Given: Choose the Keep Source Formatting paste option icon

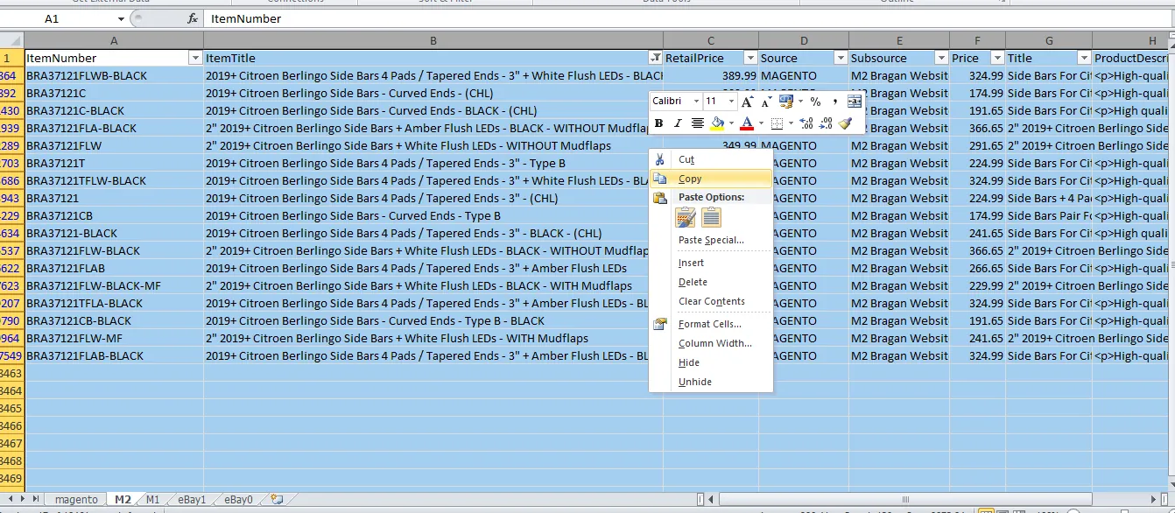Looking at the screenshot, I should 686,217.
